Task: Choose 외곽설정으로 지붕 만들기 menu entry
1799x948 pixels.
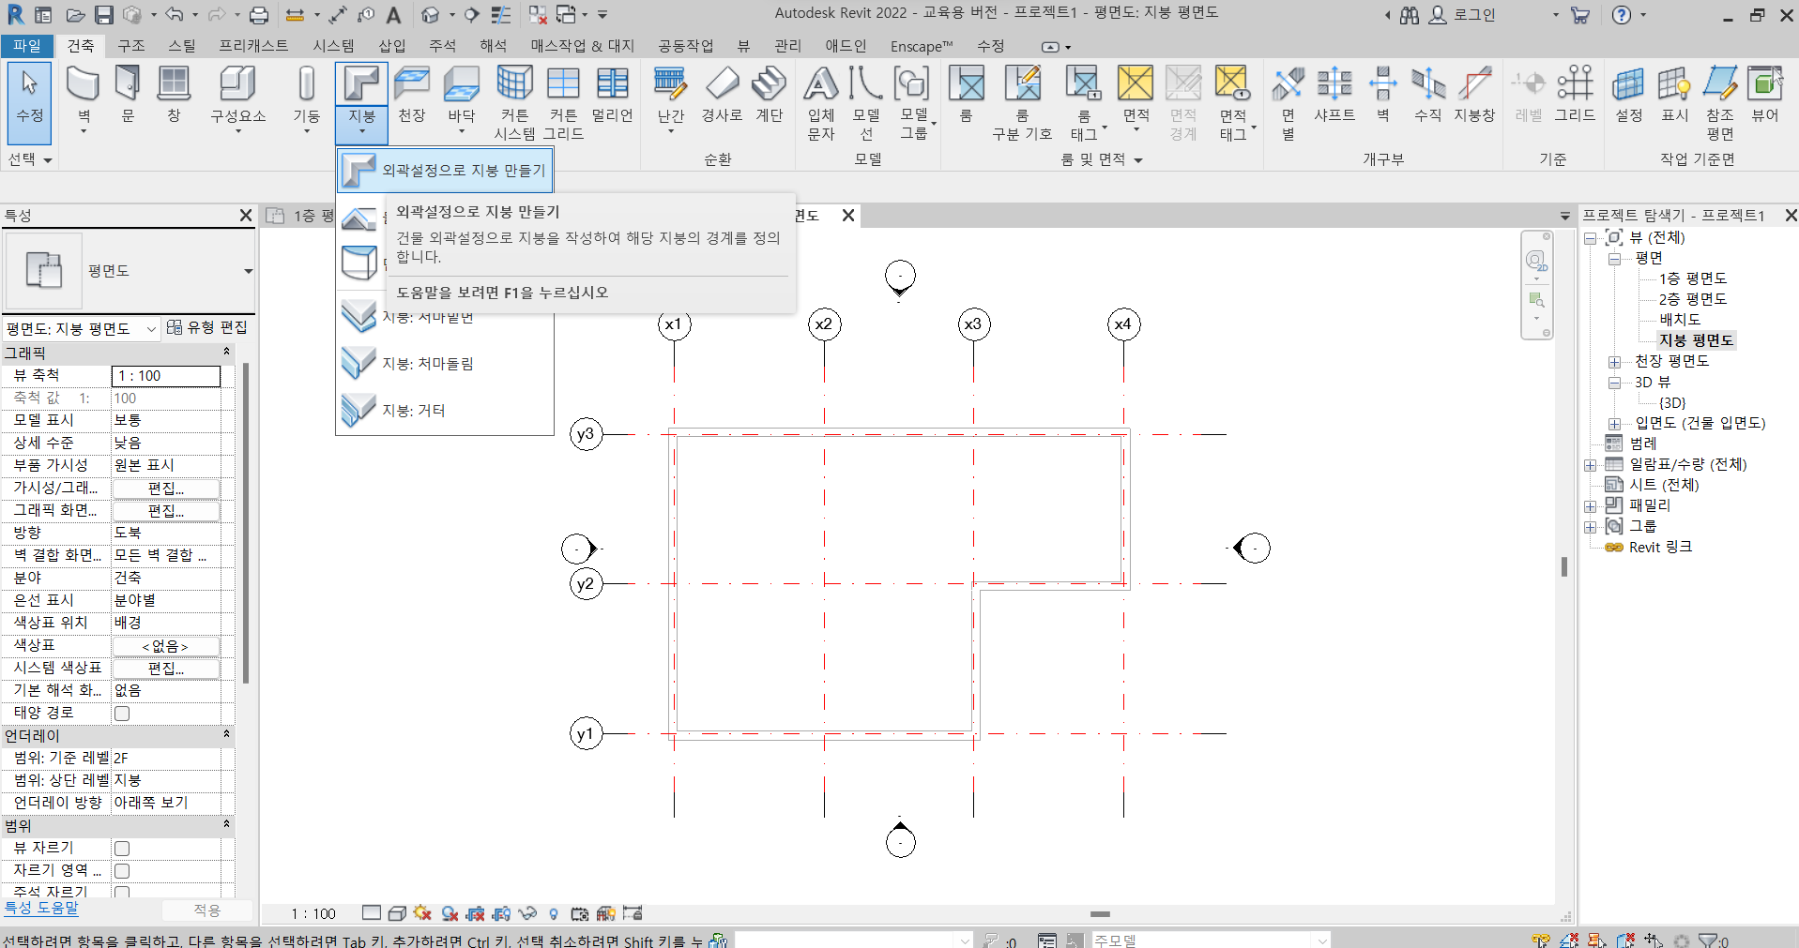Action: (x=444, y=171)
